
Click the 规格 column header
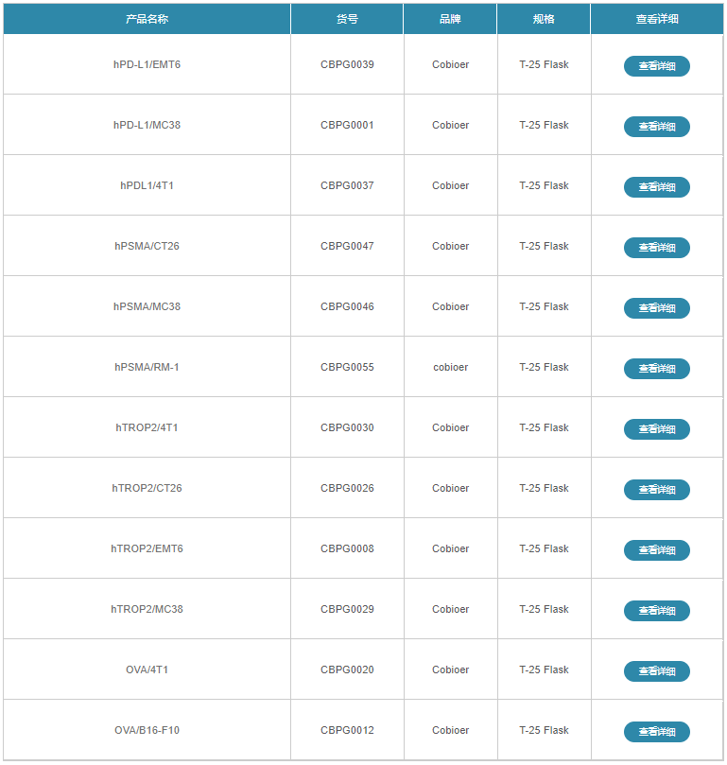pyautogui.click(x=544, y=19)
